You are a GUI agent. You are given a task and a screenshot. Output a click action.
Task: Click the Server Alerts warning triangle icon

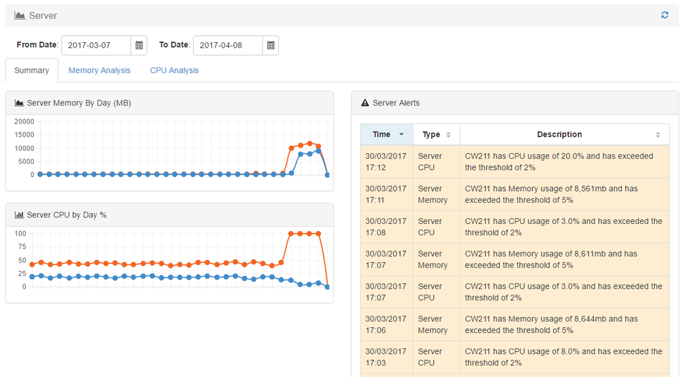(x=365, y=103)
